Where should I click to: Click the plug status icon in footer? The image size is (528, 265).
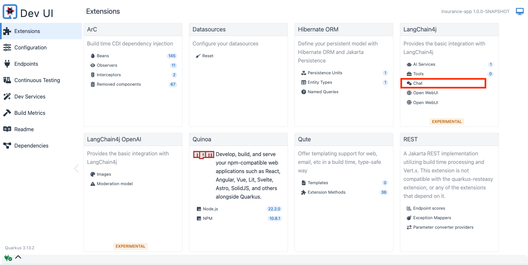[x=8, y=258]
